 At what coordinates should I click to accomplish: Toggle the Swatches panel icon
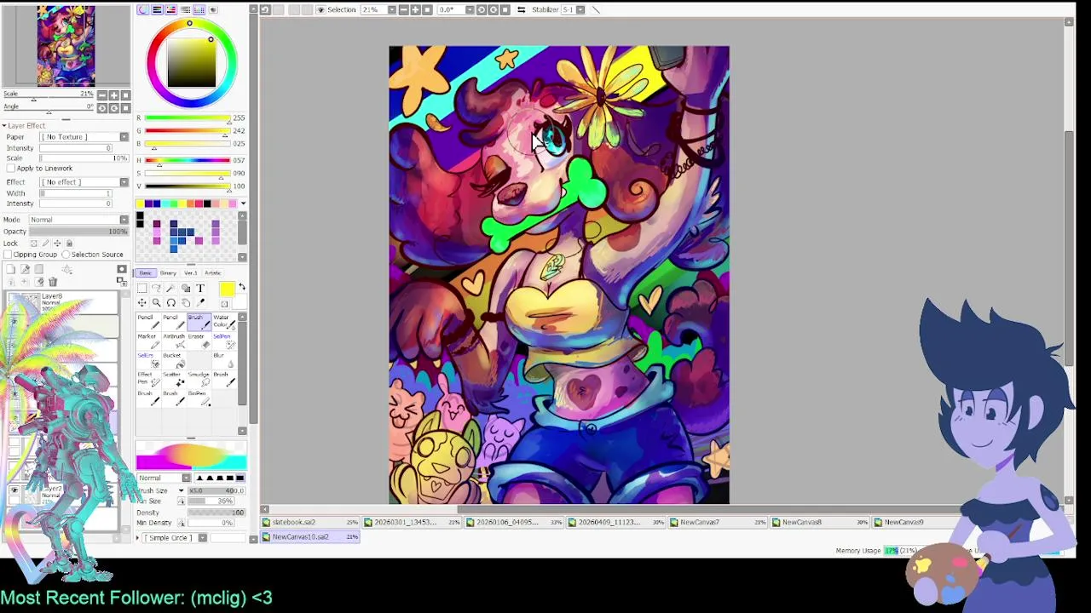click(199, 9)
